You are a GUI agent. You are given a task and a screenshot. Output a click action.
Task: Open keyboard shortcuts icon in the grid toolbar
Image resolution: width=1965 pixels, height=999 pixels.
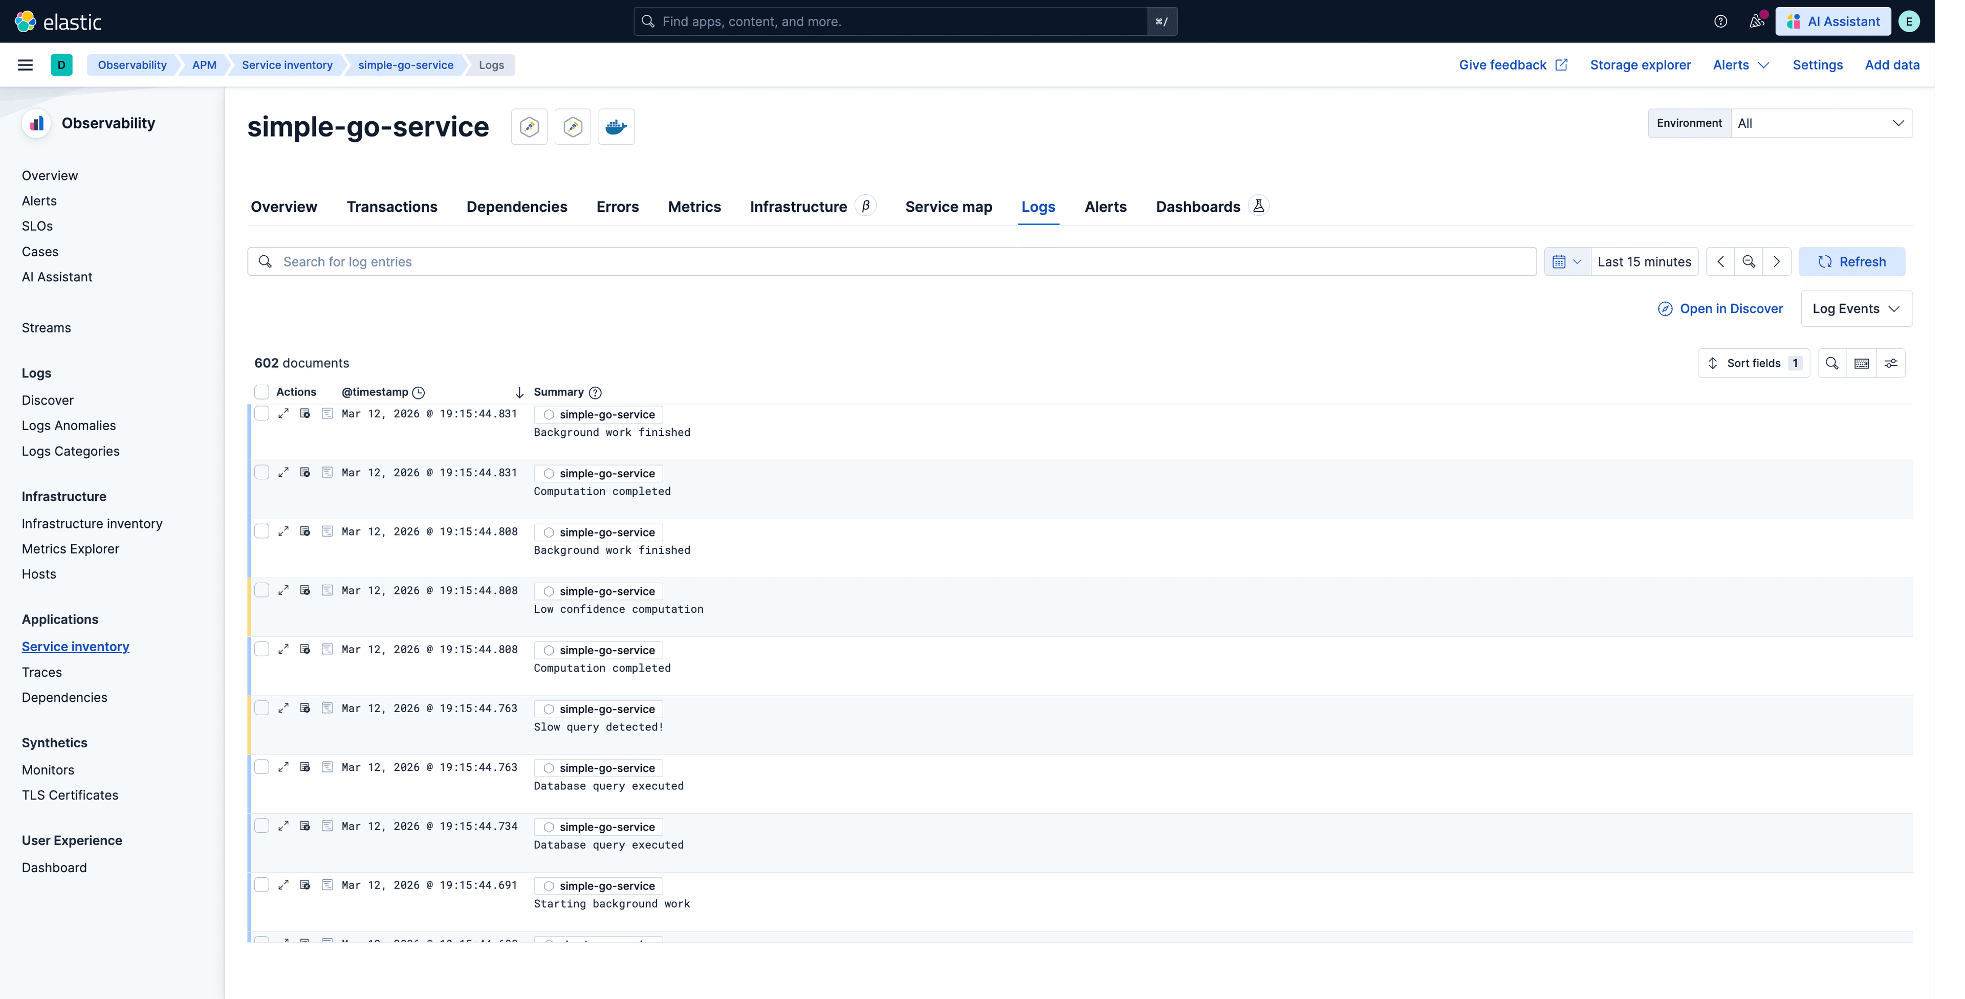point(1862,363)
